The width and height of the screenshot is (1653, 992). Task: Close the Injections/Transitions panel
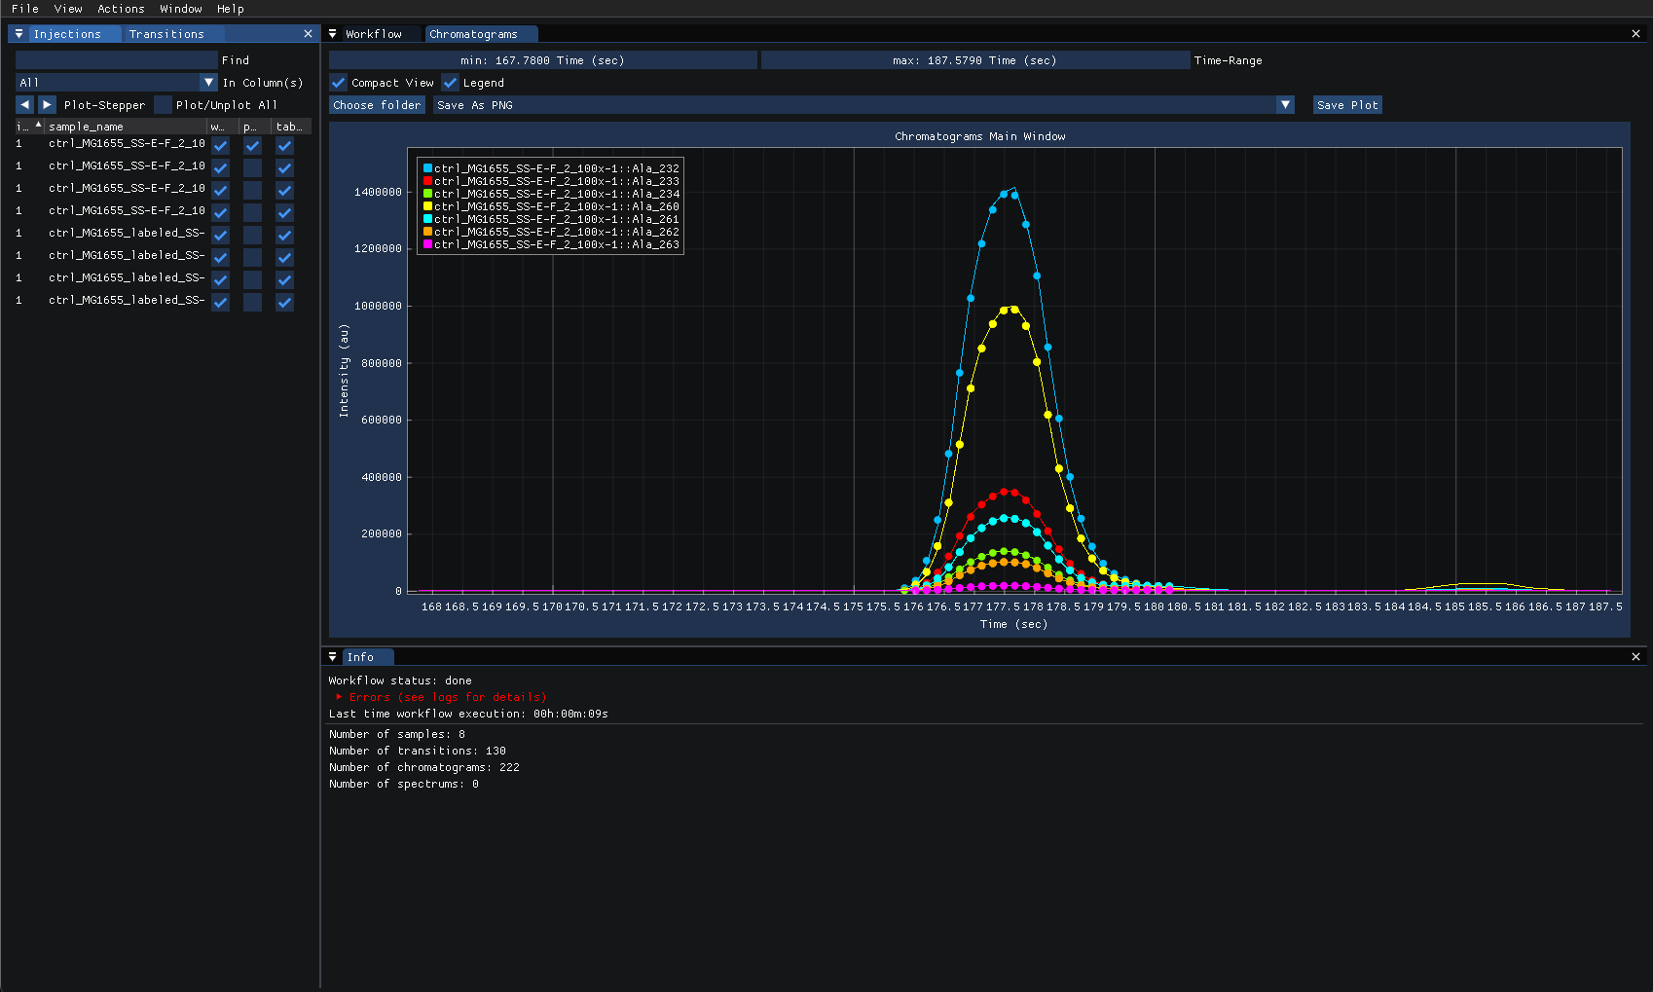pyautogui.click(x=309, y=34)
